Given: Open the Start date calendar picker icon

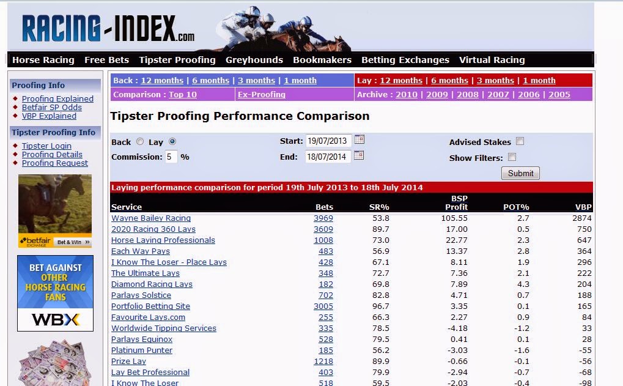Looking at the screenshot, I should pos(359,139).
